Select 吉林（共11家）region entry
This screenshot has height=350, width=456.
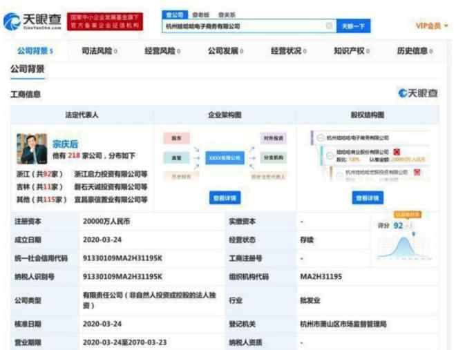click(39, 187)
